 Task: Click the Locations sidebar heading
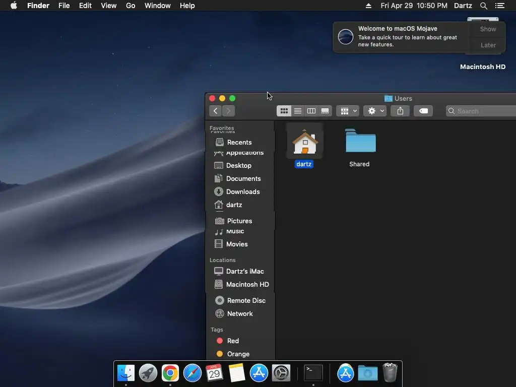tap(222, 260)
